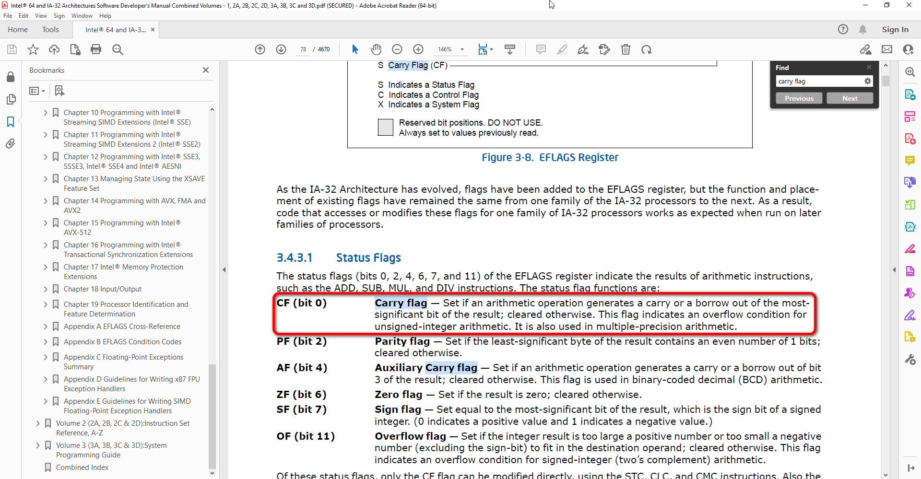Click the page number field
This screenshot has width=921, height=479.
click(303, 49)
